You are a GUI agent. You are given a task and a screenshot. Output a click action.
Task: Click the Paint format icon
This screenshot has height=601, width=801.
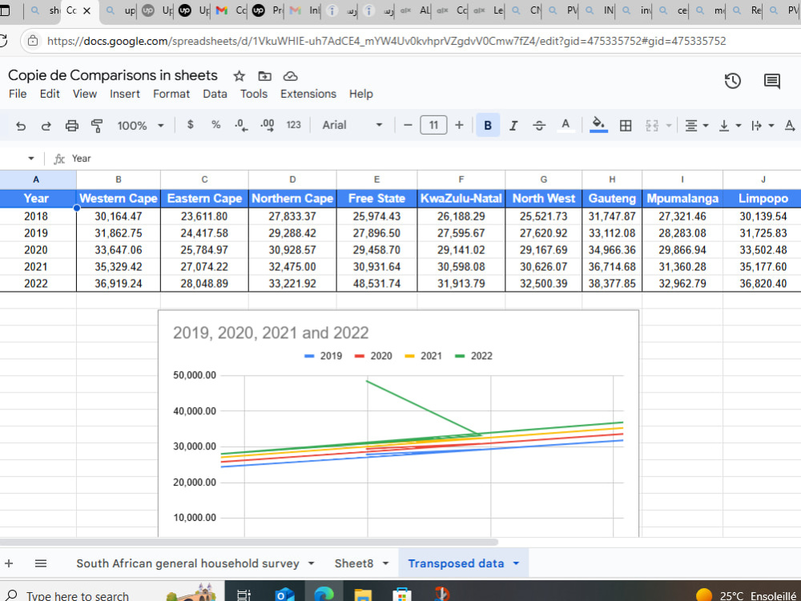pos(96,125)
